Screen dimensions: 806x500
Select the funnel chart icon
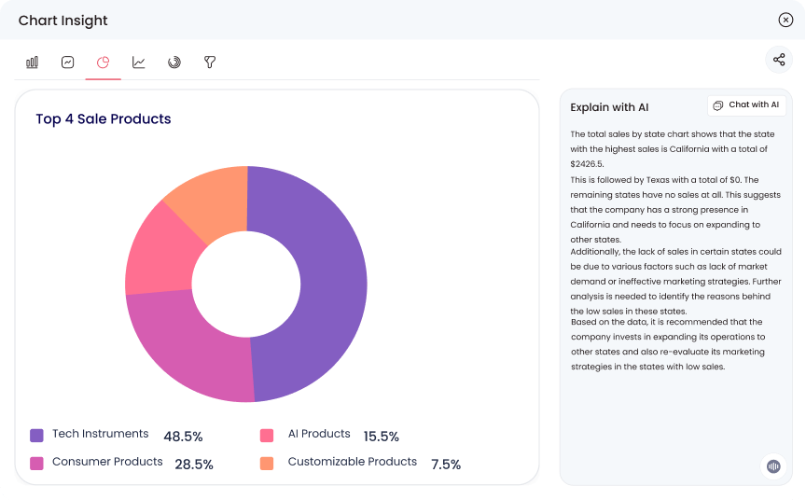click(x=210, y=62)
